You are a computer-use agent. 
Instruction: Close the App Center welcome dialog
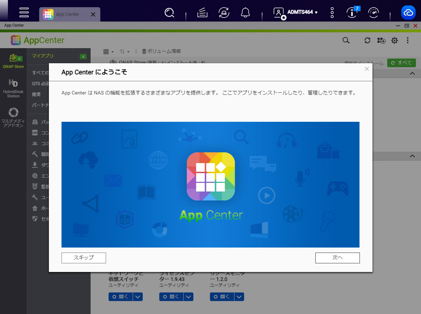(x=367, y=69)
